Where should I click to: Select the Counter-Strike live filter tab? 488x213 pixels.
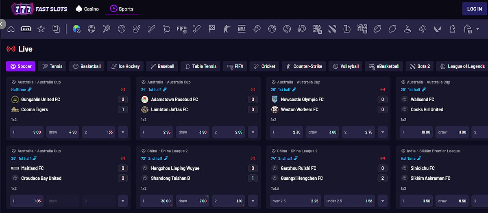coord(304,66)
